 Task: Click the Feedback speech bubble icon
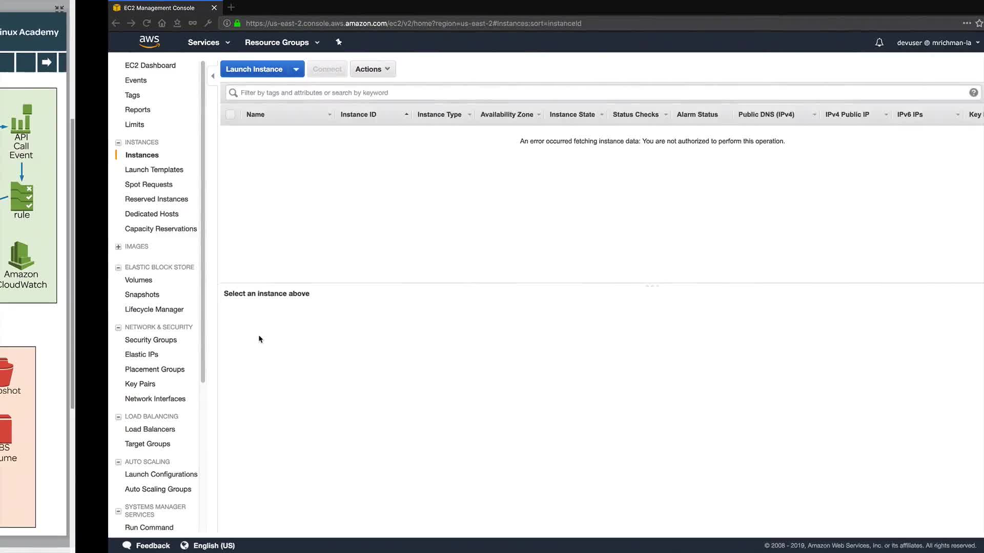[127, 545]
